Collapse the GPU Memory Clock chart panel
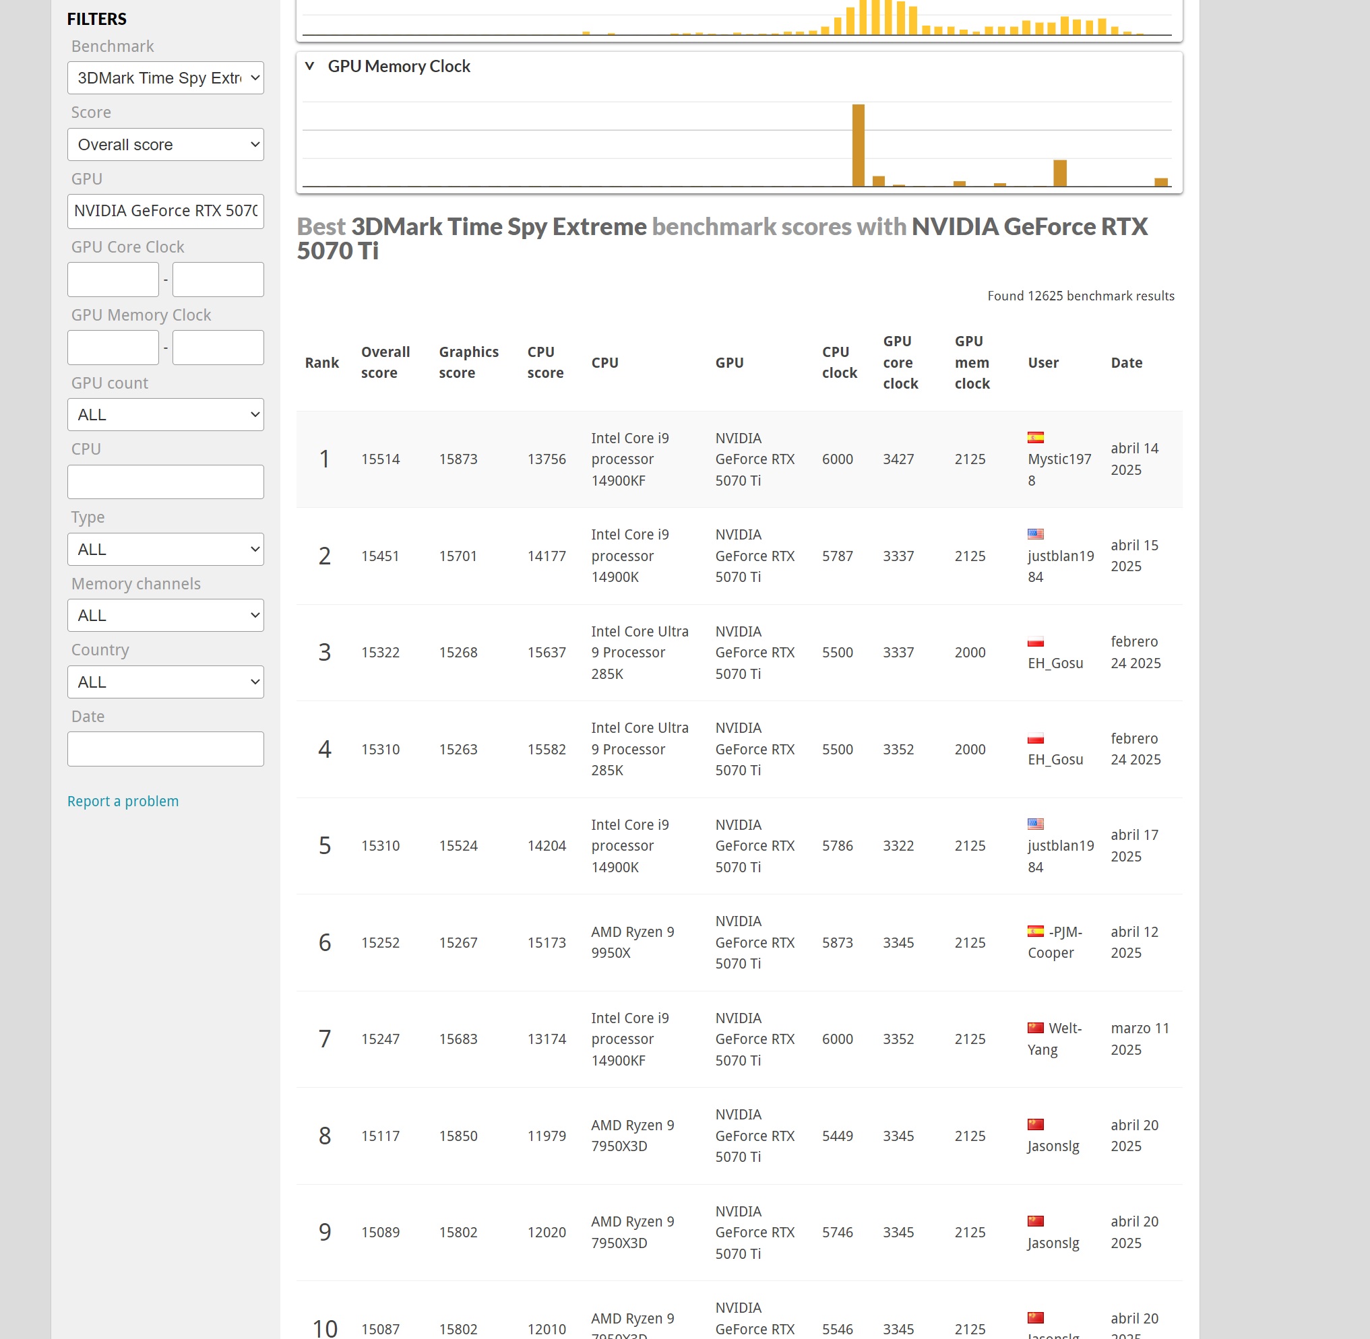This screenshot has width=1370, height=1339. 309,66
